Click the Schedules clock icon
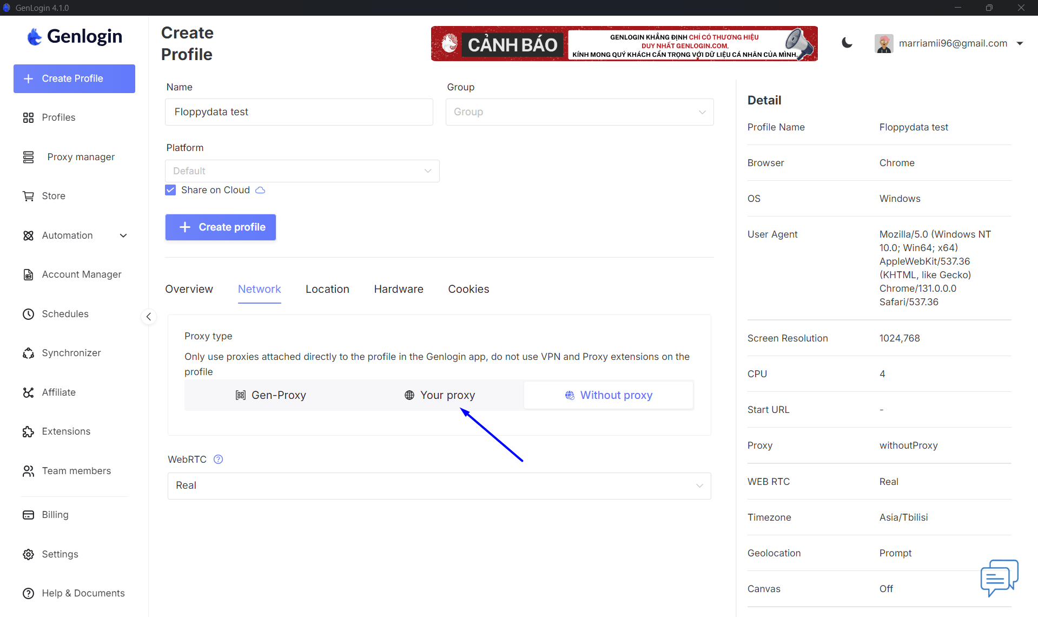This screenshot has width=1038, height=617. tap(28, 314)
